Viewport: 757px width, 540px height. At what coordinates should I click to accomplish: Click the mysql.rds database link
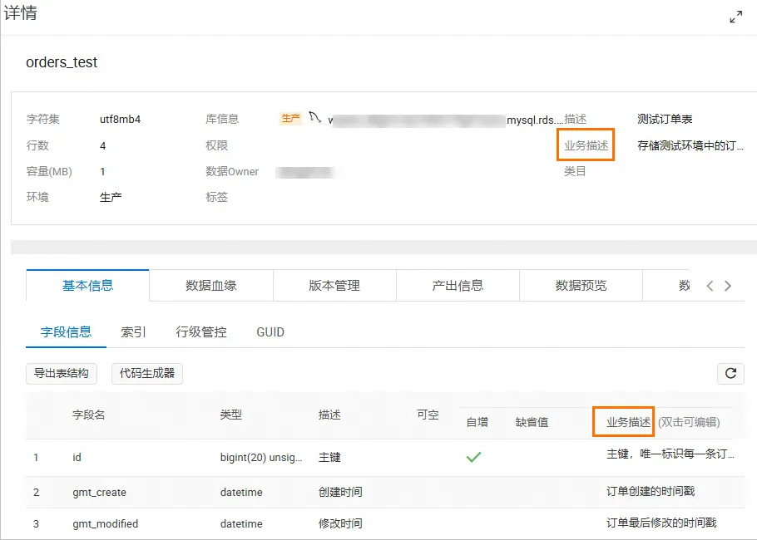coord(446,120)
